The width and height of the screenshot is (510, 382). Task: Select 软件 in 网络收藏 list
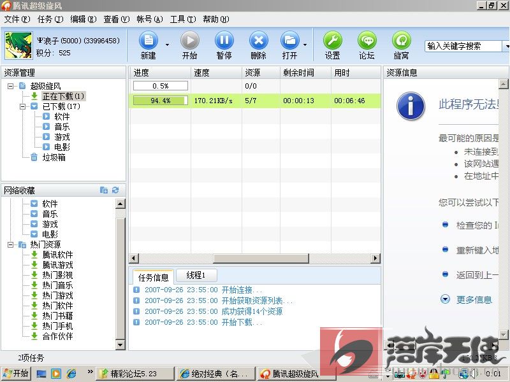click(x=50, y=204)
